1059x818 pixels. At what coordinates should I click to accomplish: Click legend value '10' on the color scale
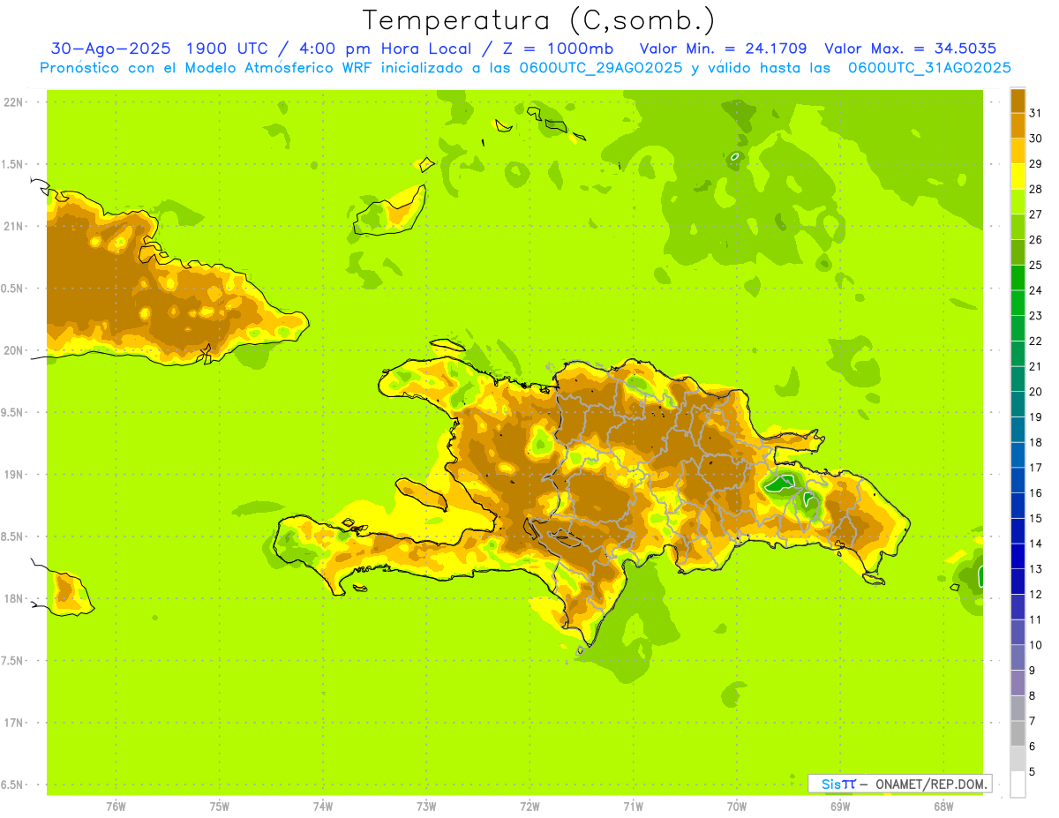(x=1036, y=645)
